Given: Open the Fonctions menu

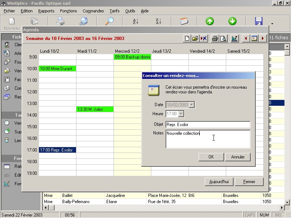Looking at the screenshot, I should [x=68, y=11].
